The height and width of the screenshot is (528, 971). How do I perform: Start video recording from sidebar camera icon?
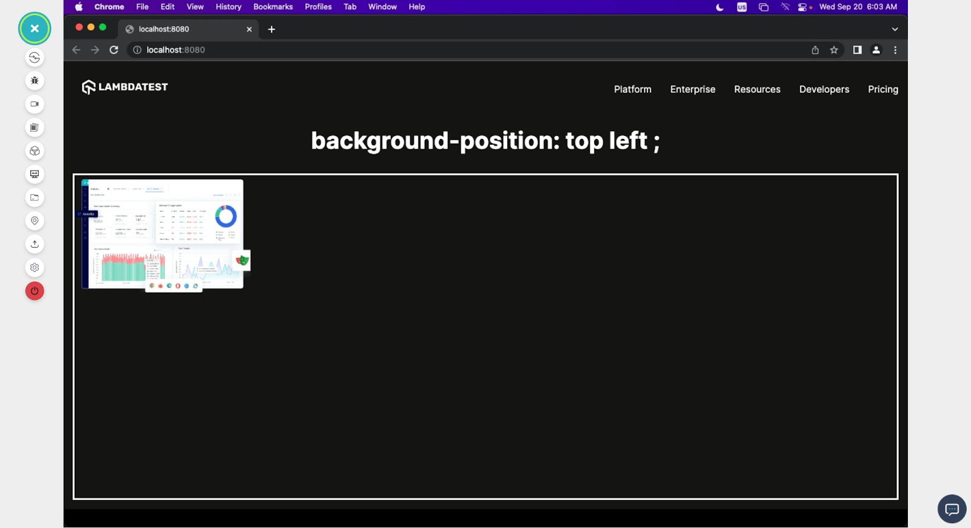[x=35, y=104]
